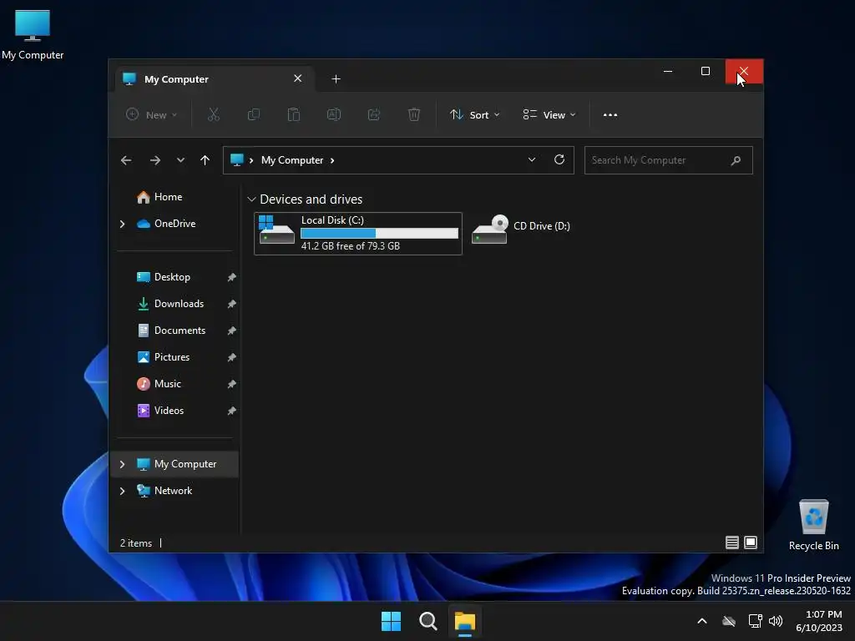855x641 pixels.
Task: Click the computer icon in address bar
Action: point(236,159)
